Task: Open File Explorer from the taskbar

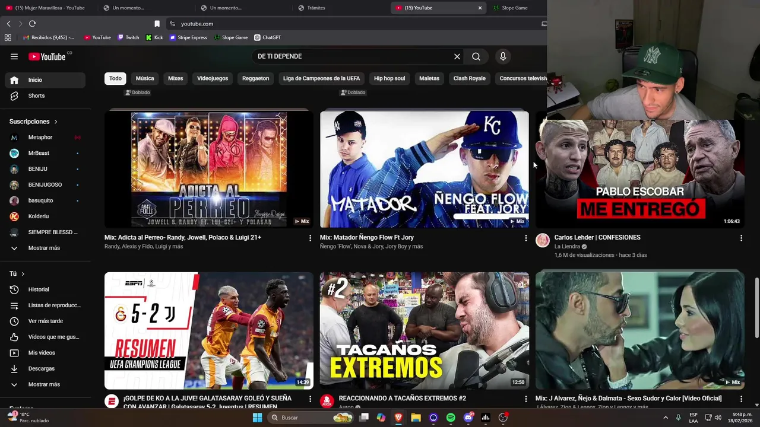Action: (416, 418)
